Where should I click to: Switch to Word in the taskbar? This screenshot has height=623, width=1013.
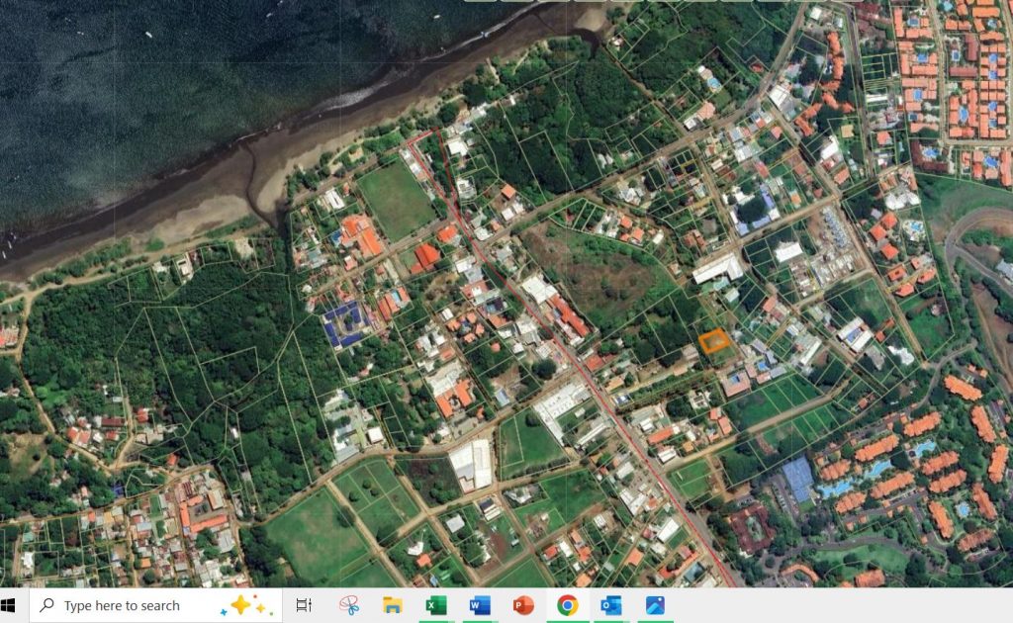click(x=480, y=605)
